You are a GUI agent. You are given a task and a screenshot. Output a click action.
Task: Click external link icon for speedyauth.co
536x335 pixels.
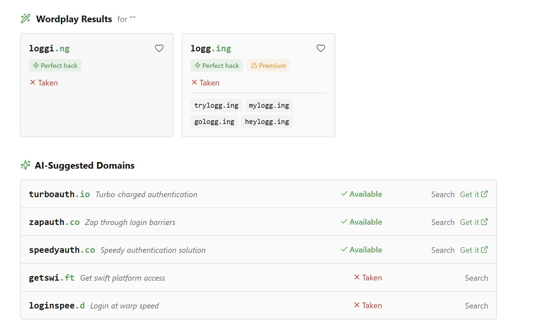(x=484, y=250)
